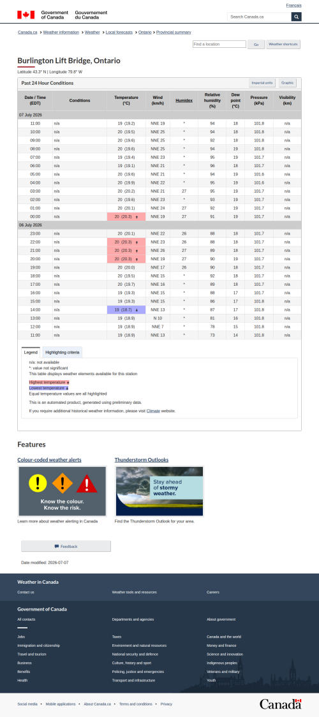The image size is (319, 717).
Task: Open About government link
Action: click(x=221, y=619)
